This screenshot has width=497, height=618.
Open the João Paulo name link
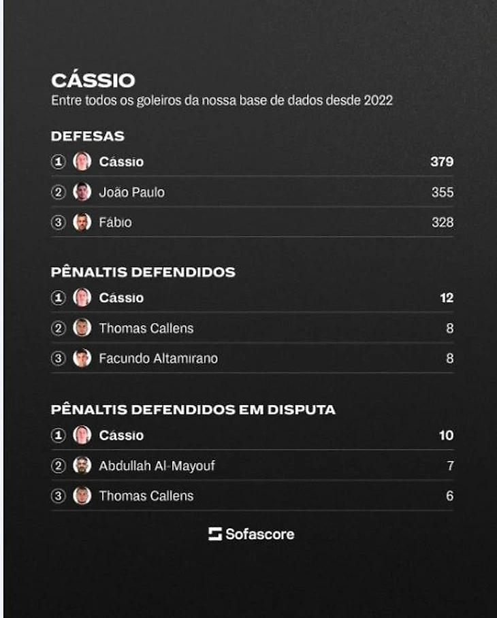click(131, 193)
